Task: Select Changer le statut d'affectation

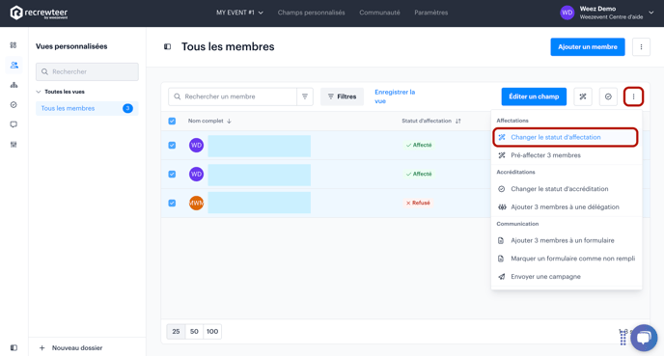Action: [566, 137]
